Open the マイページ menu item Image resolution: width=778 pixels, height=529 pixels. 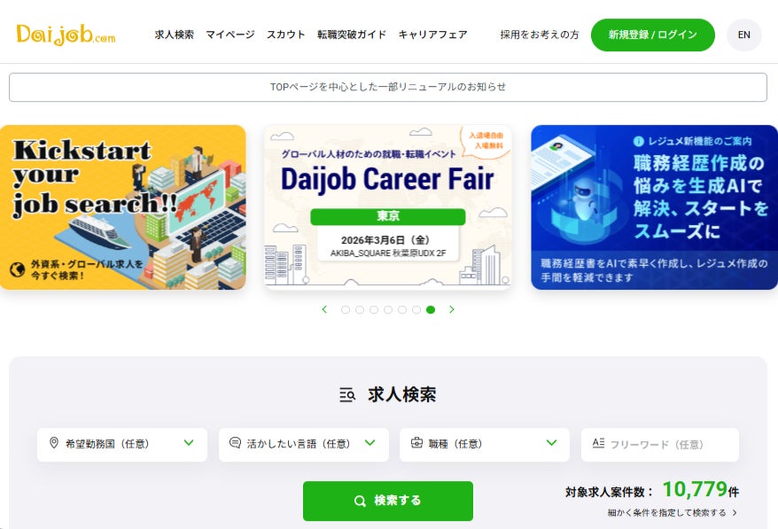[x=230, y=35]
